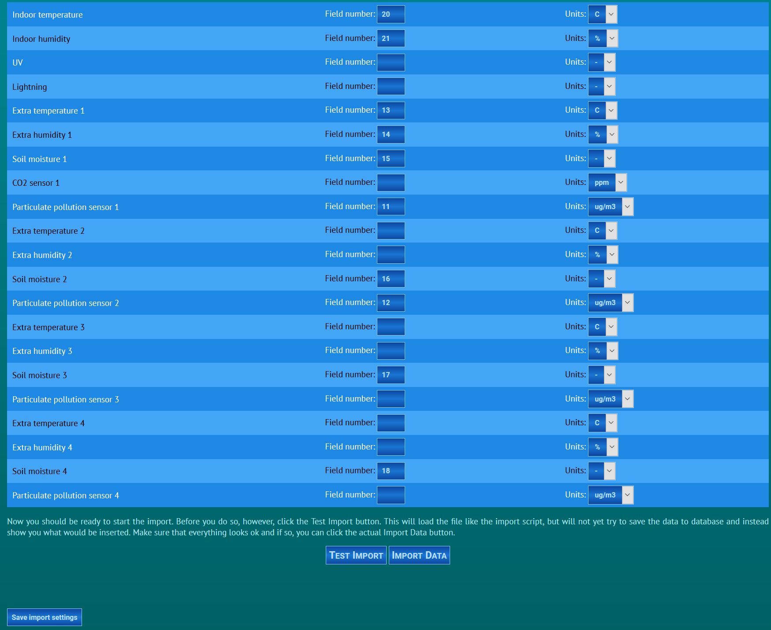Click CO2 sensor 1 field number input
The width and height of the screenshot is (771, 630).
[391, 182]
